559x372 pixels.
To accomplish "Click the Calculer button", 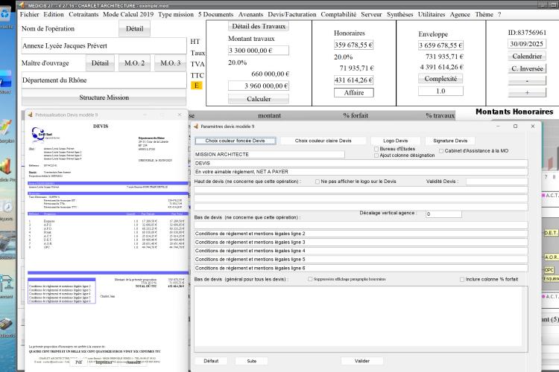I will (259, 99).
